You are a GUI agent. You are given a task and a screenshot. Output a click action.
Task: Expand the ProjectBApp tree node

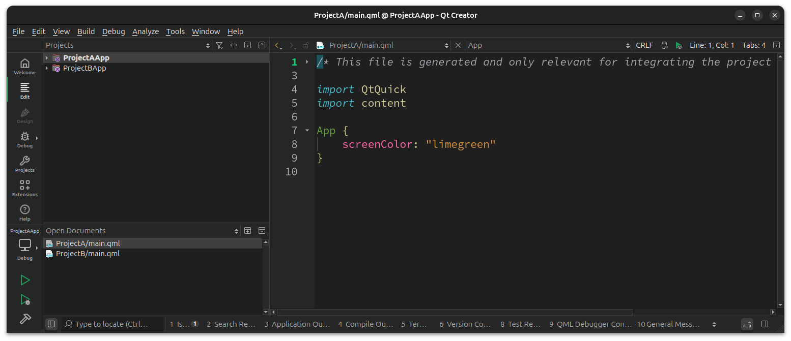point(47,68)
